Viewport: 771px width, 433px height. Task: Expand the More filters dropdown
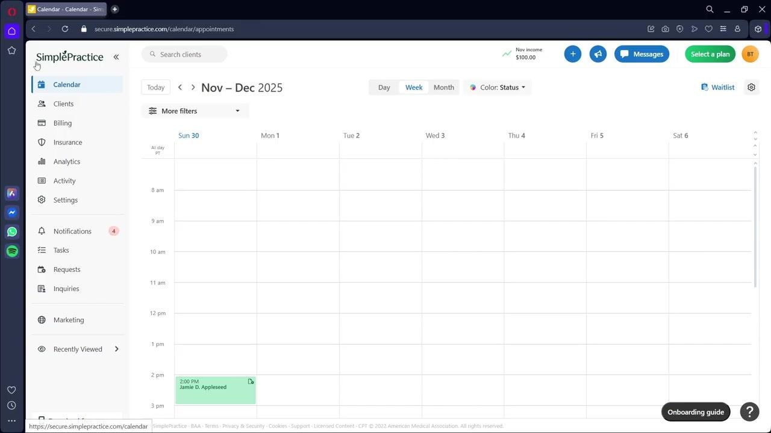195,111
